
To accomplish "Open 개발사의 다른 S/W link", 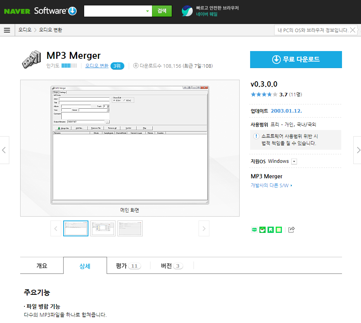I will pyautogui.click(x=271, y=185).
